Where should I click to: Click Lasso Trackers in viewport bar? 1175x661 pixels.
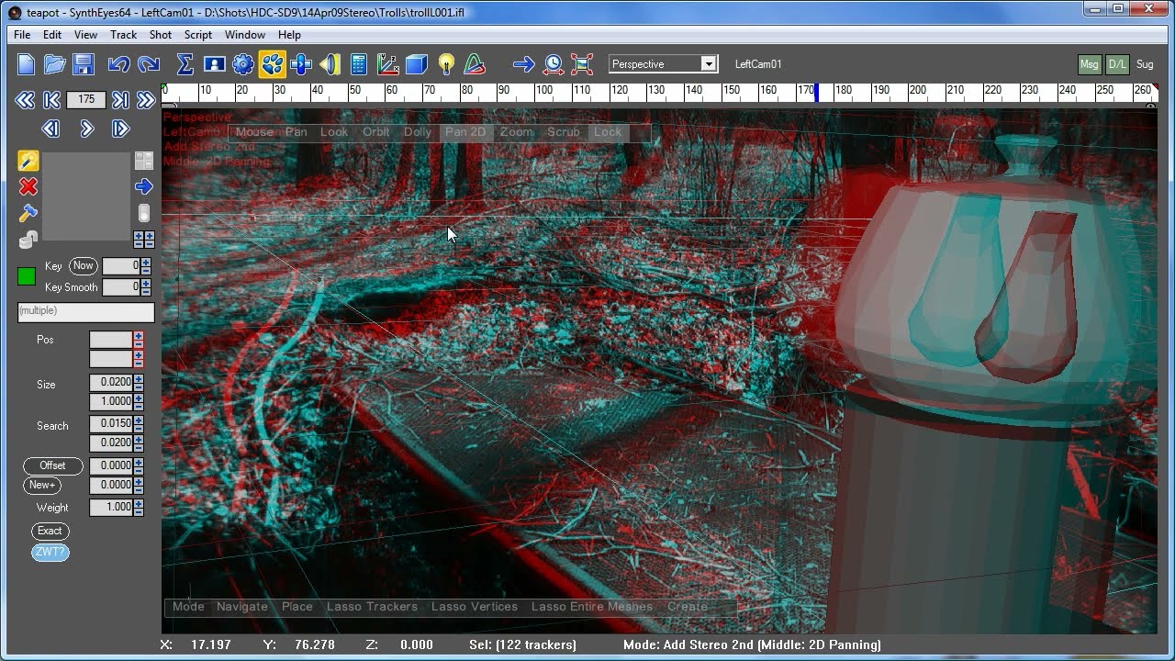click(372, 607)
